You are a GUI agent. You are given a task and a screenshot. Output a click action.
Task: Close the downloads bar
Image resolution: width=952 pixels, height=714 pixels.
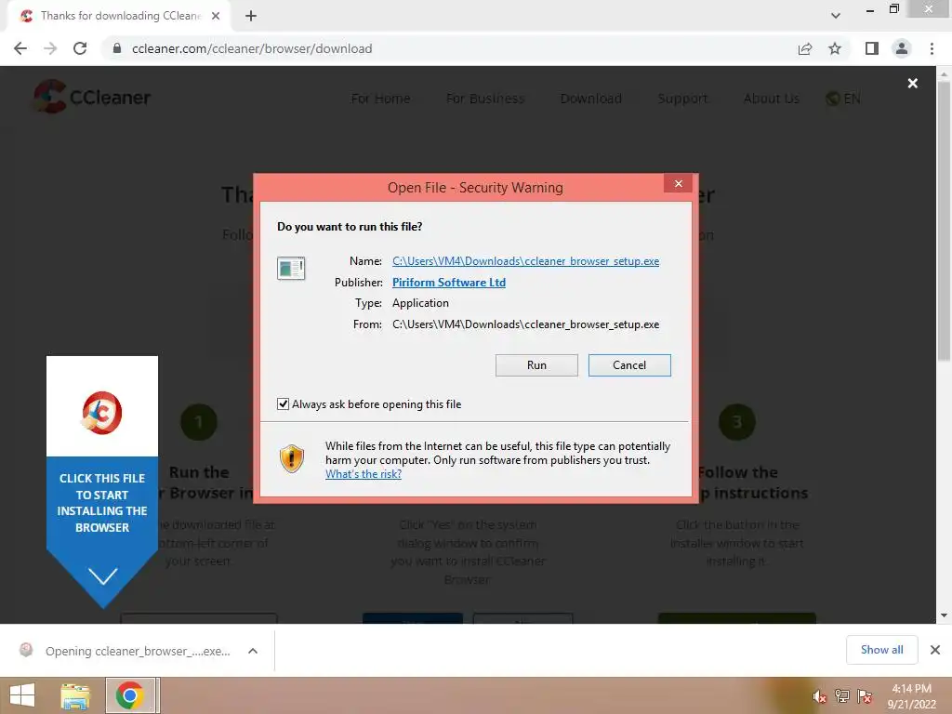935,650
